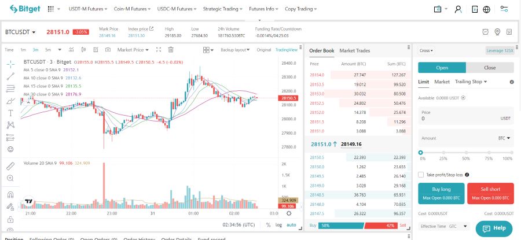Click the Buy long button
Viewport: 521px width, 240px height.
tap(441, 193)
